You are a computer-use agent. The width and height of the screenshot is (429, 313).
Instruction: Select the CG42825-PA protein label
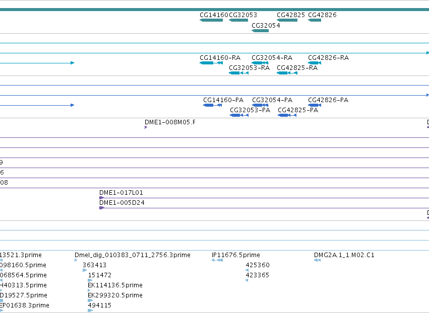298,110
